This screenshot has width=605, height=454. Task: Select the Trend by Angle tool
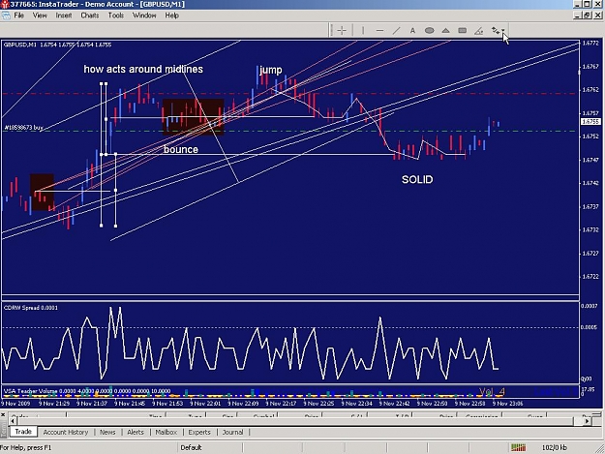point(479,30)
